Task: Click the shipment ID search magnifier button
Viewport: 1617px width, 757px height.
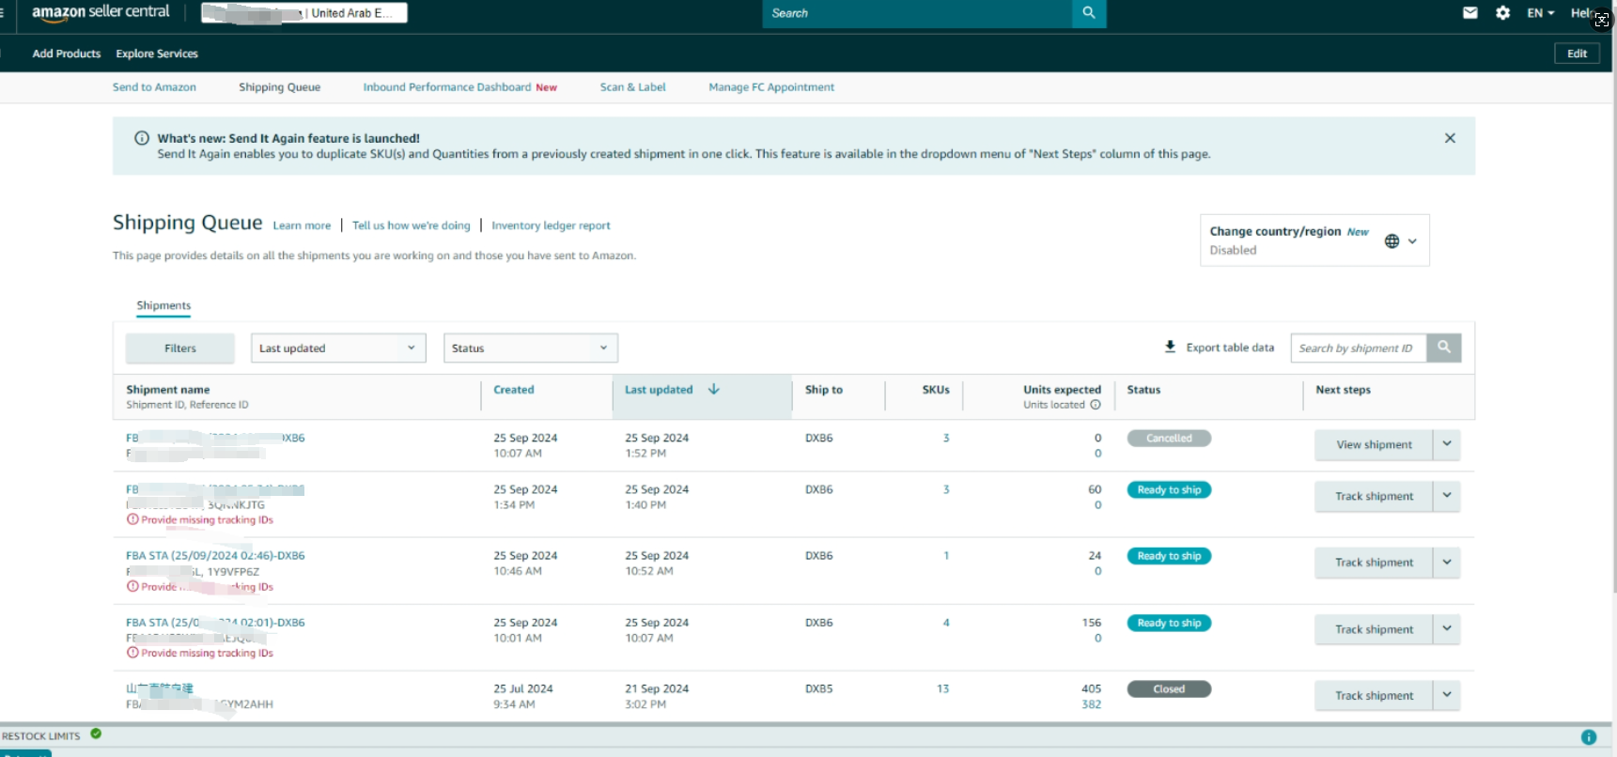Action: tap(1443, 348)
